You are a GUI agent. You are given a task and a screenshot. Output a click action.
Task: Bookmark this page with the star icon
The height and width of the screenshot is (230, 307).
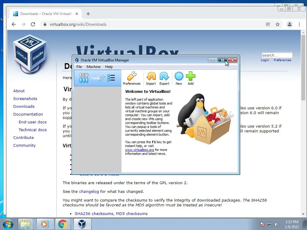tap(277, 24)
